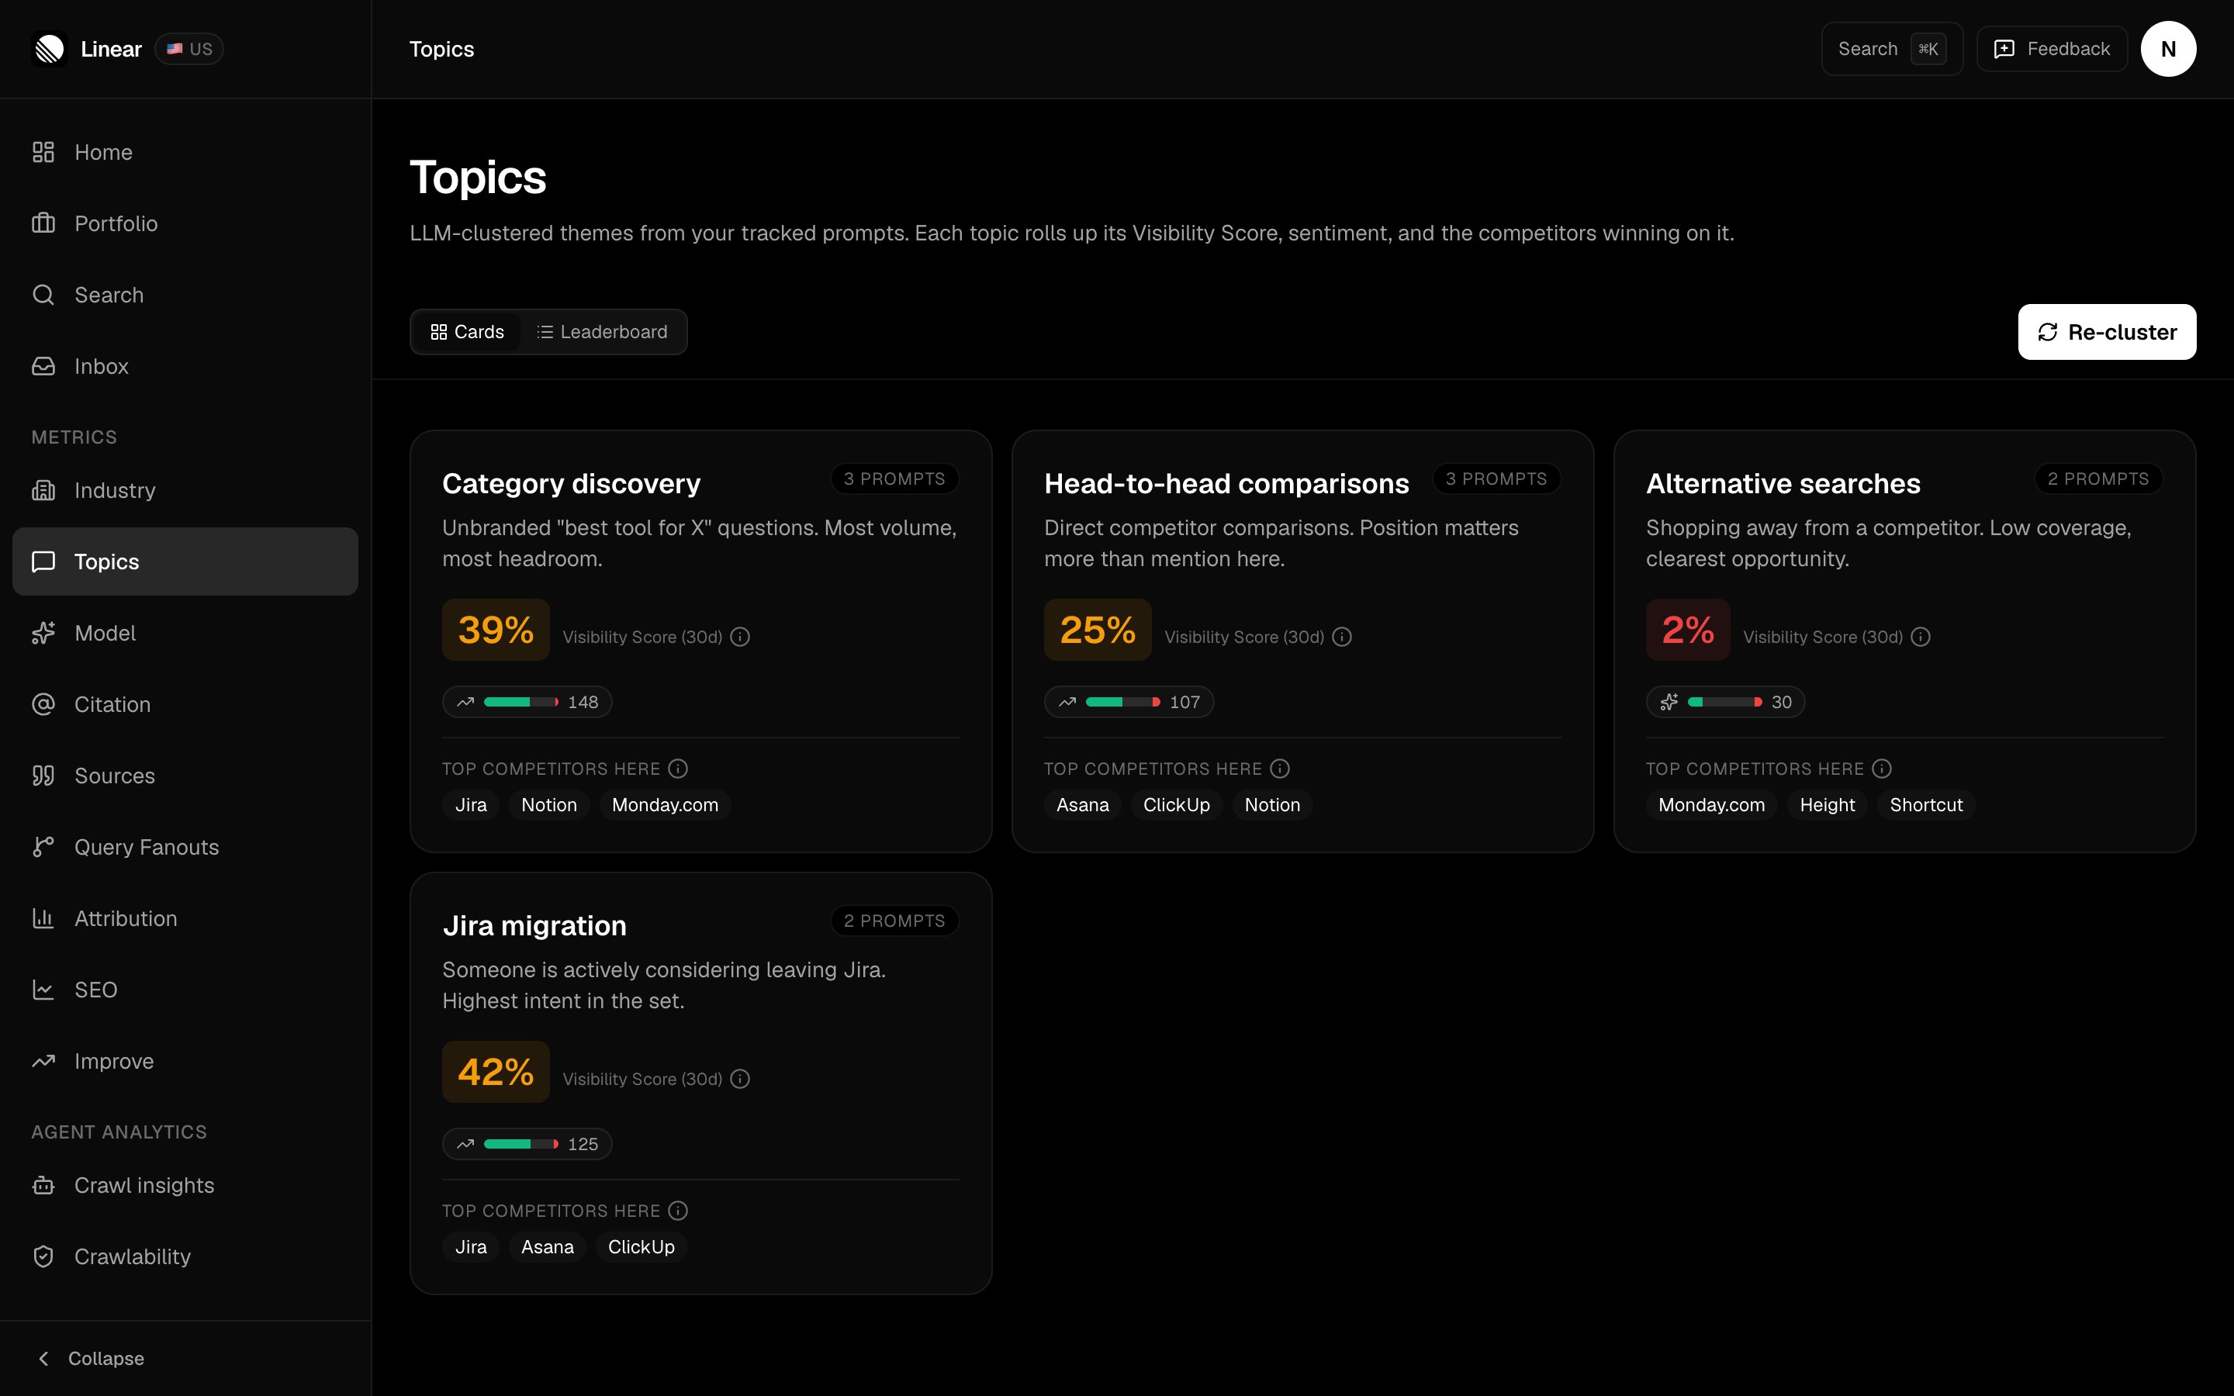Click the Improve trending arrow icon
Image resolution: width=2234 pixels, height=1396 pixels.
coord(43,1061)
